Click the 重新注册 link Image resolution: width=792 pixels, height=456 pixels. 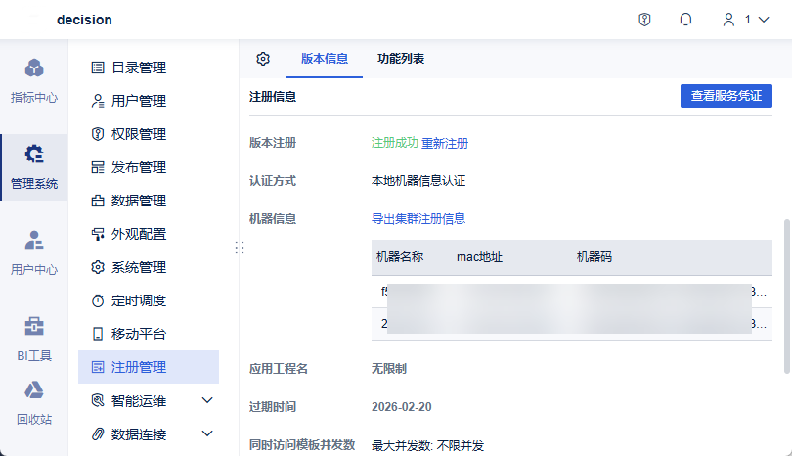[x=445, y=143]
